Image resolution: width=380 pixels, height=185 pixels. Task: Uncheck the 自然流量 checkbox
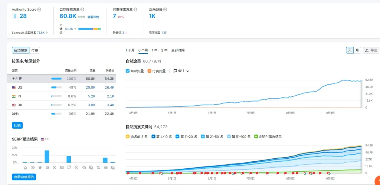click(x=128, y=71)
